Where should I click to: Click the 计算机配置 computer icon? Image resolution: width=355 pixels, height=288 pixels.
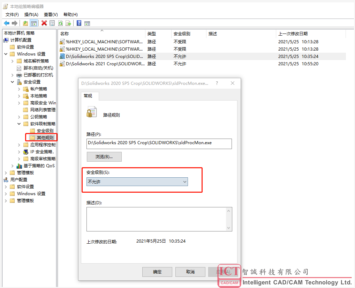(x=6, y=40)
